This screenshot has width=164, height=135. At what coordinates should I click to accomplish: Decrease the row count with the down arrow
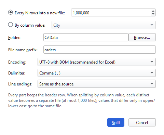[x=153, y=14]
